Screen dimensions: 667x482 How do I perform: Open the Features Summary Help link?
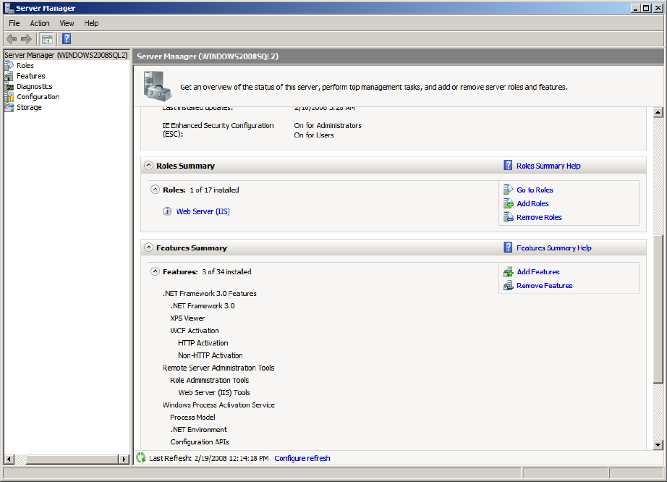(x=554, y=248)
